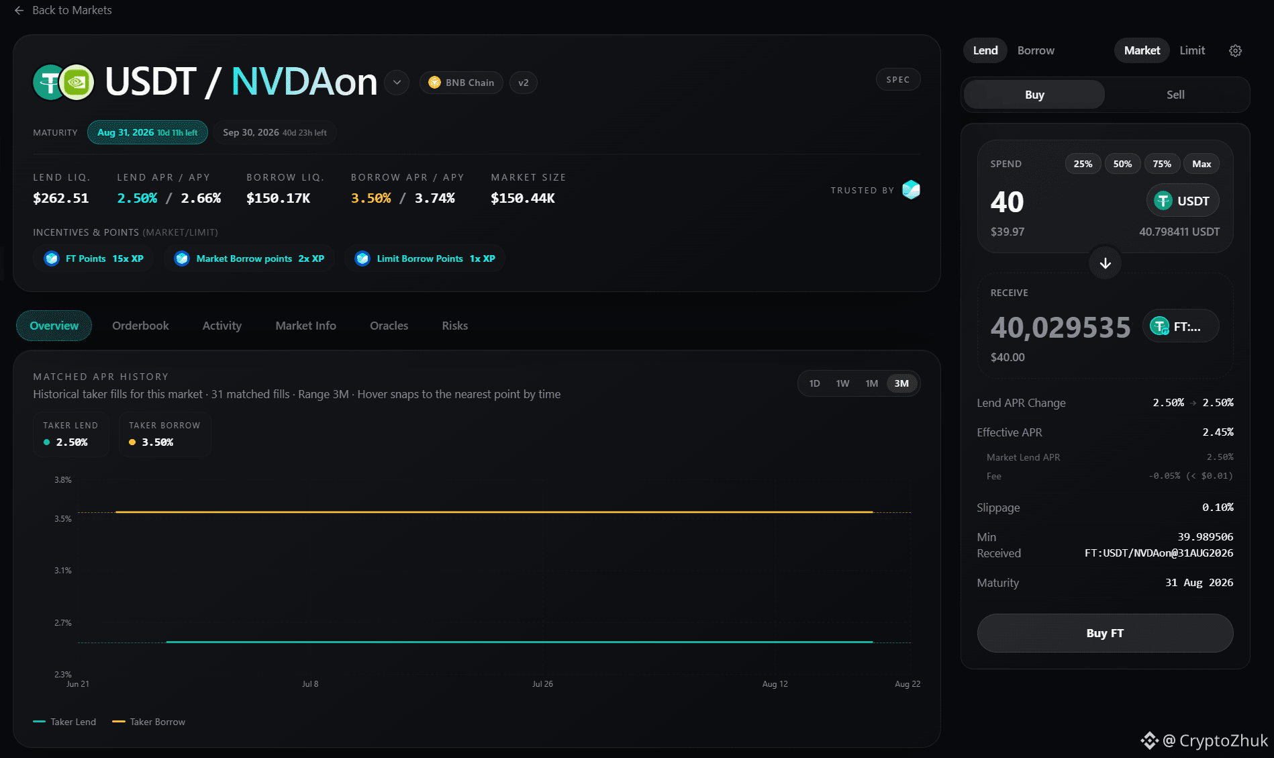Set chart range to 1W

pyautogui.click(x=842, y=383)
